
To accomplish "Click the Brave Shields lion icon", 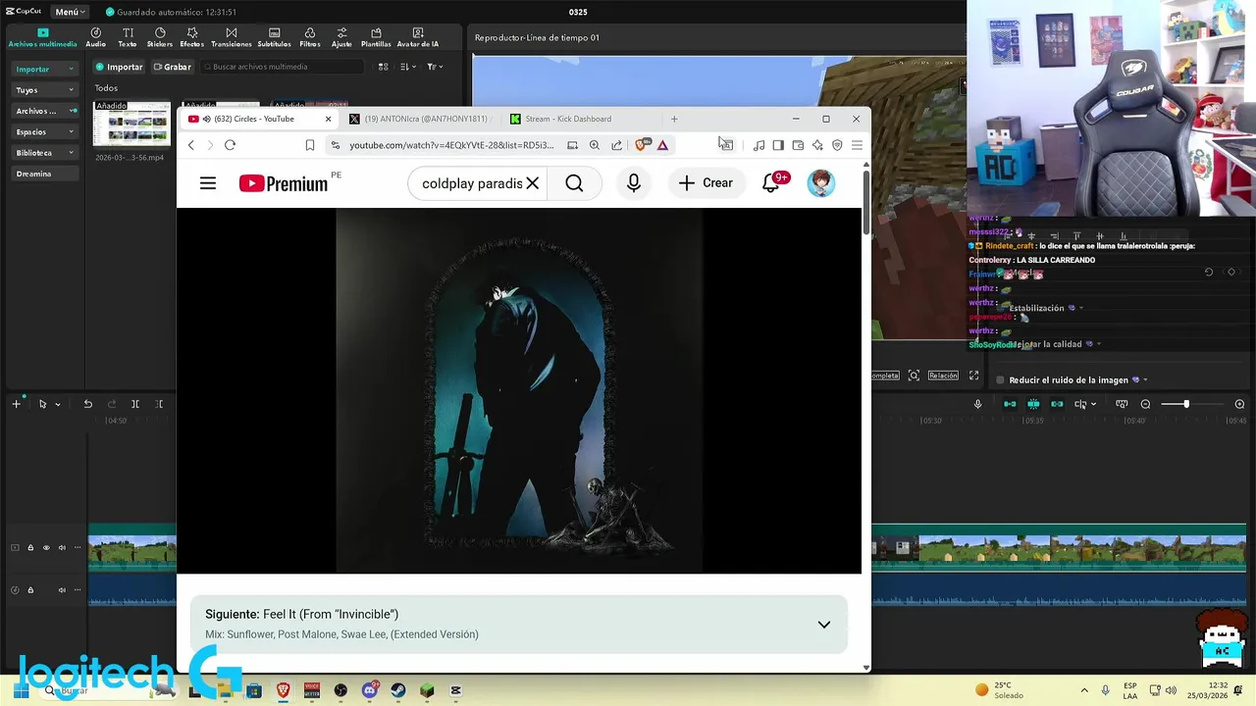I will (642, 144).
